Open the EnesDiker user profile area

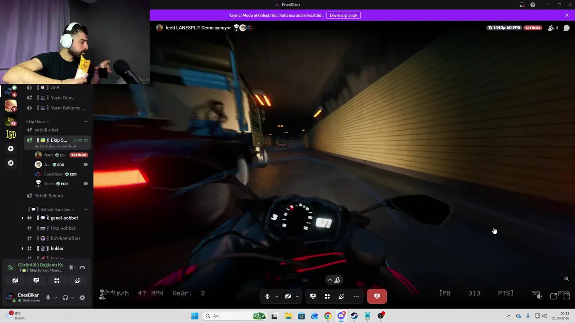[x=23, y=297]
